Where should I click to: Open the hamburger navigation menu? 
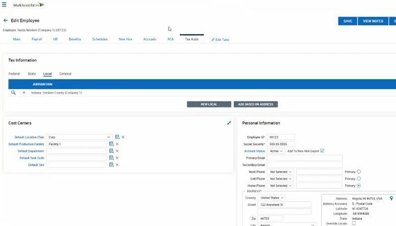click(x=4, y=5)
